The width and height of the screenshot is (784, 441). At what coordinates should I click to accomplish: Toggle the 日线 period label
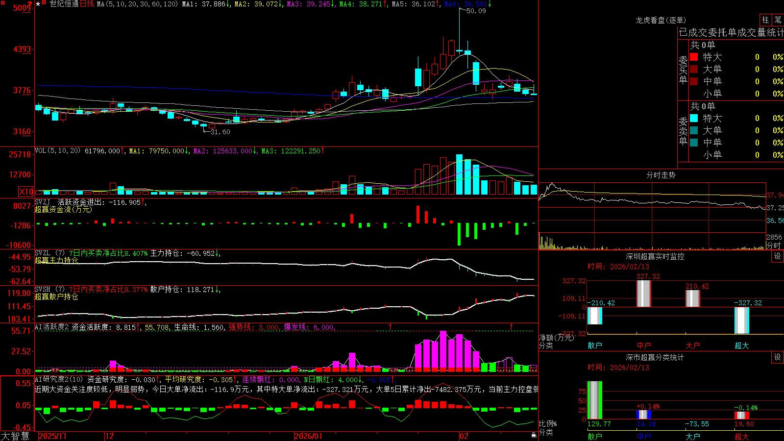[x=86, y=4]
